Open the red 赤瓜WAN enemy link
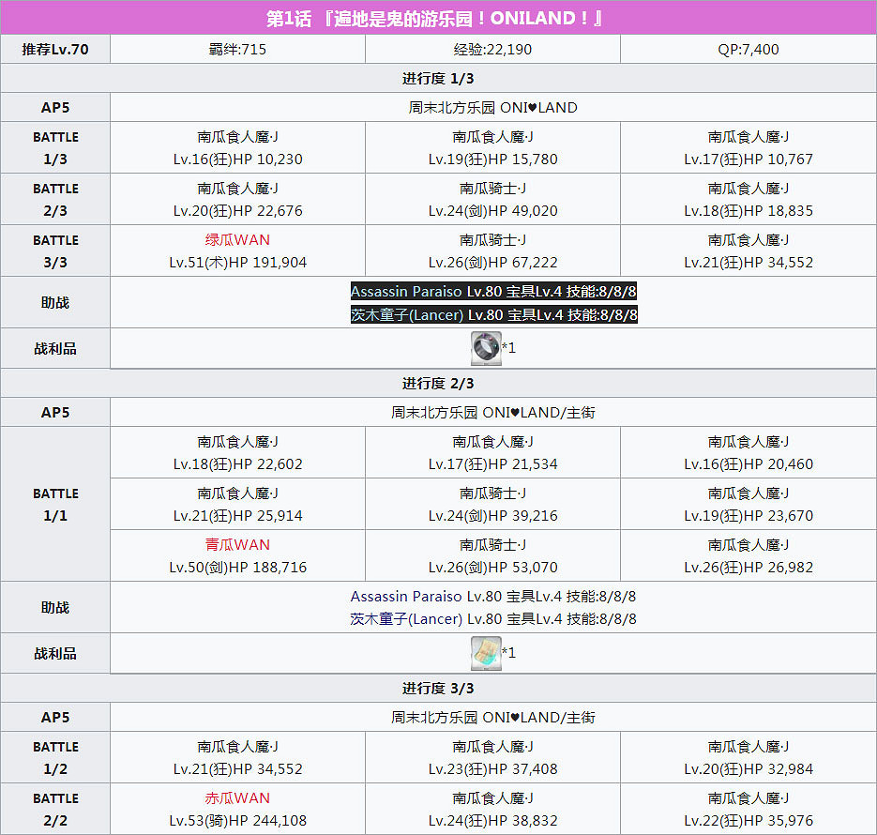 [237, 798]
